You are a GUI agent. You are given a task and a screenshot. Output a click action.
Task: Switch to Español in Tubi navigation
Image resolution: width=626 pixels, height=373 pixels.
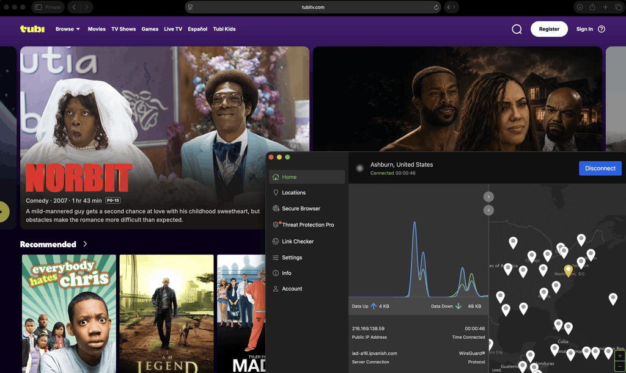coord(197,29)
